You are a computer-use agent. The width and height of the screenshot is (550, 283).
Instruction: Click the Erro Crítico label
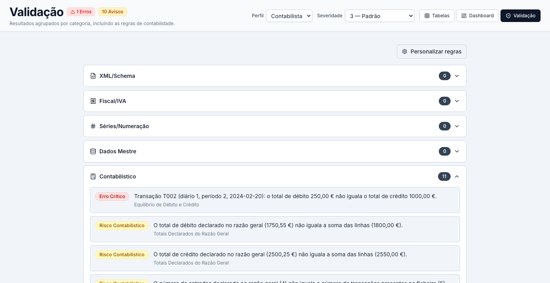(112, 197)
